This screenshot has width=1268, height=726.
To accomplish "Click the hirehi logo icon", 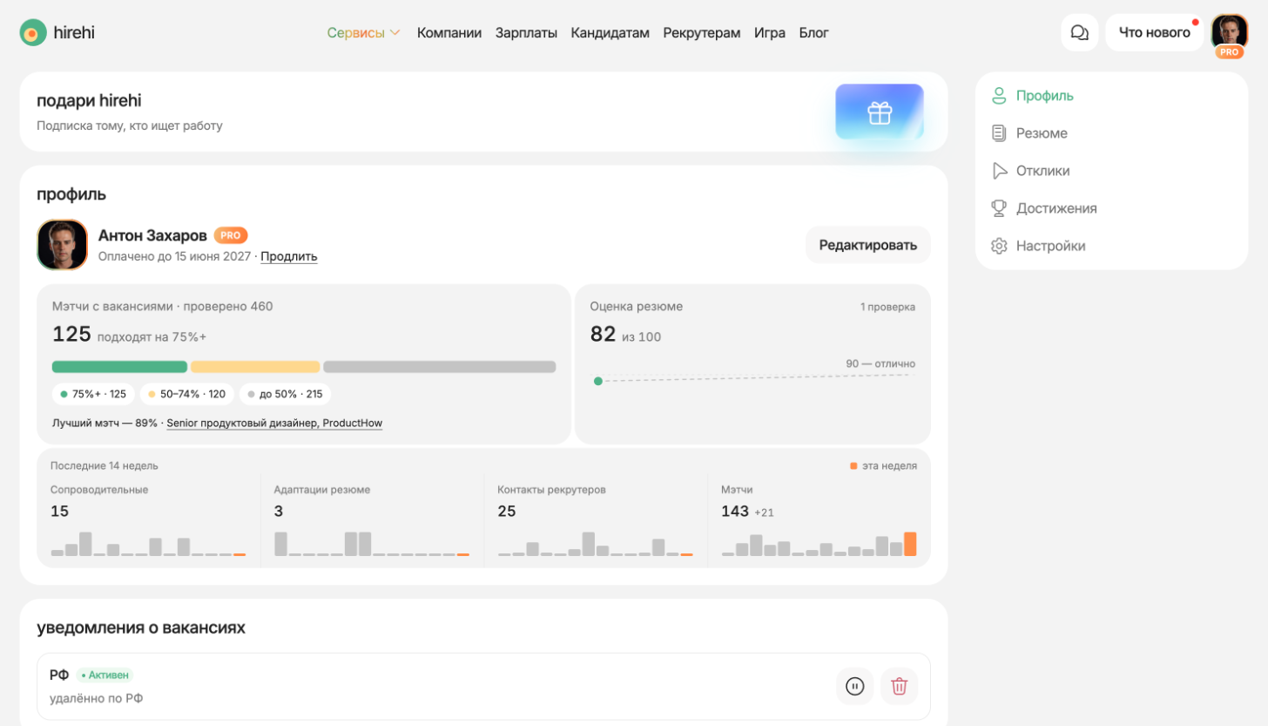I will [x=33, y=33].
